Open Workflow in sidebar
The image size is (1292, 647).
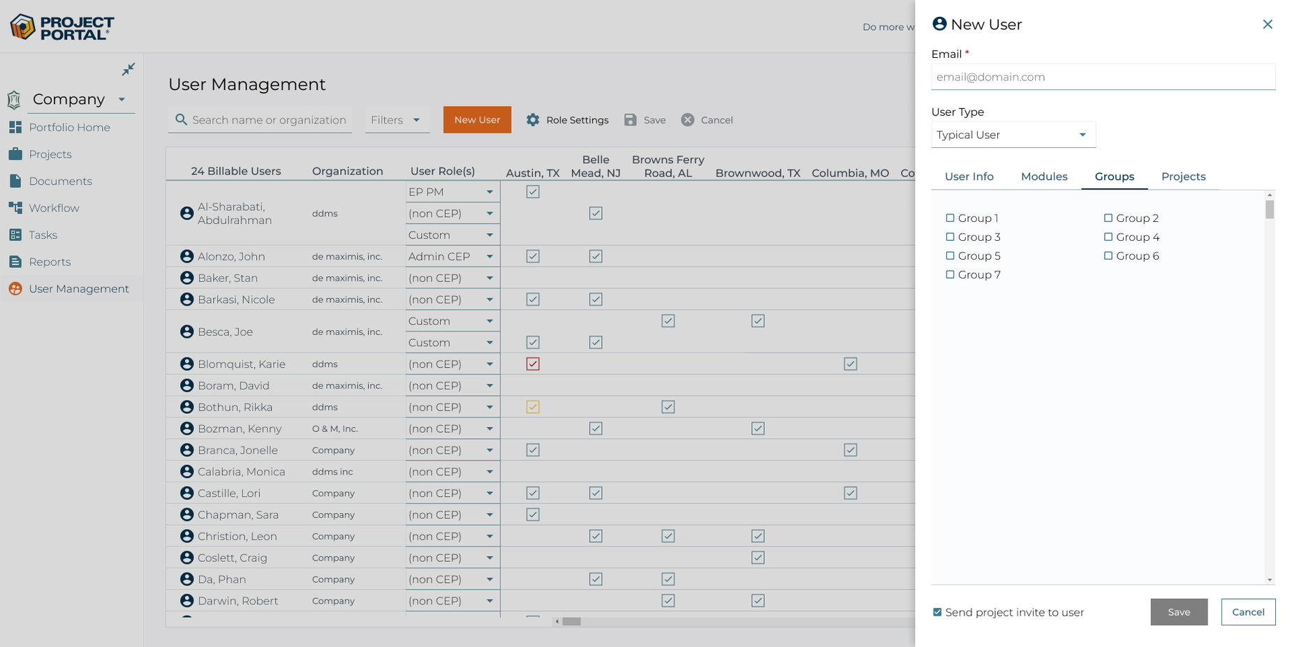coord(54,208)
